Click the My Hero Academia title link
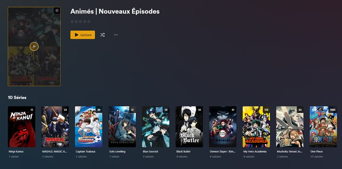The width and height of the screenshot is (342, 169). tap(255, 151)
